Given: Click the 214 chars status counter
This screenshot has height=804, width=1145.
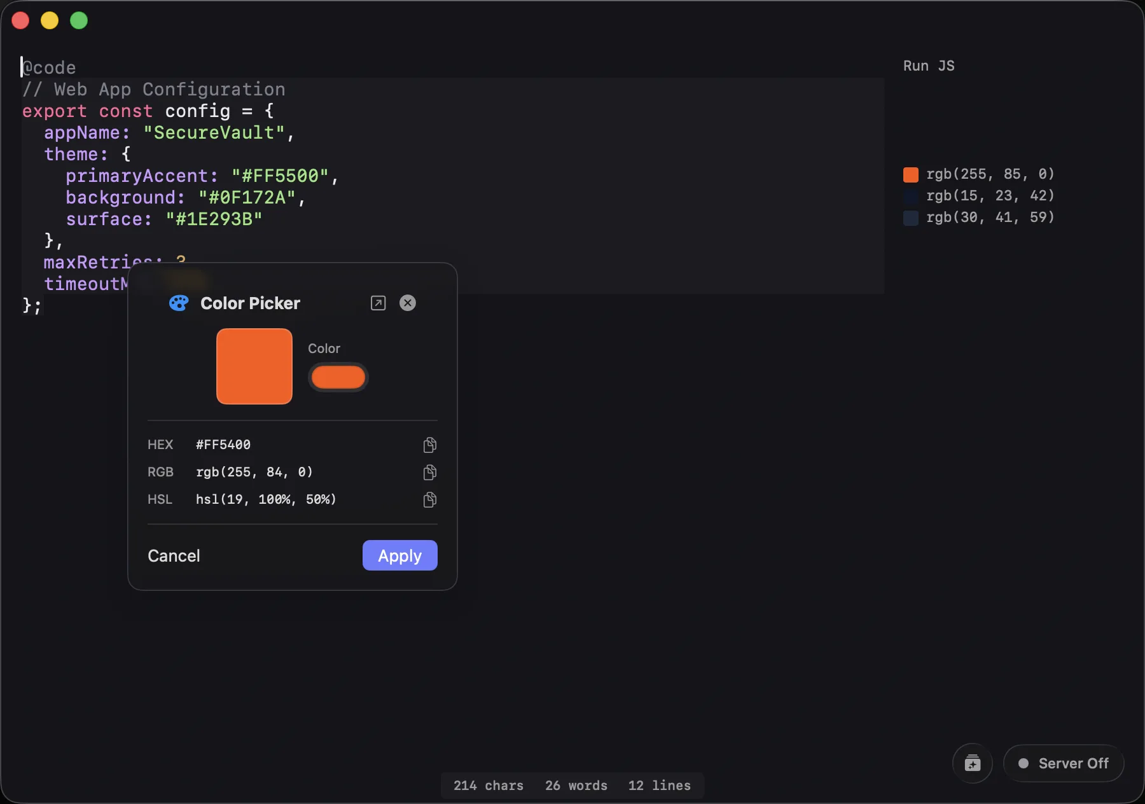Looking at the screenshot, I should [x=489, y=786].
